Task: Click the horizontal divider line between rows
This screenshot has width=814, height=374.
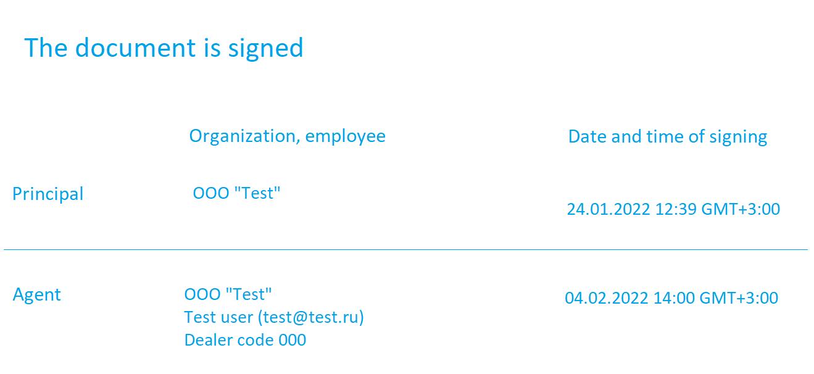Action: [x=405, y=249]
